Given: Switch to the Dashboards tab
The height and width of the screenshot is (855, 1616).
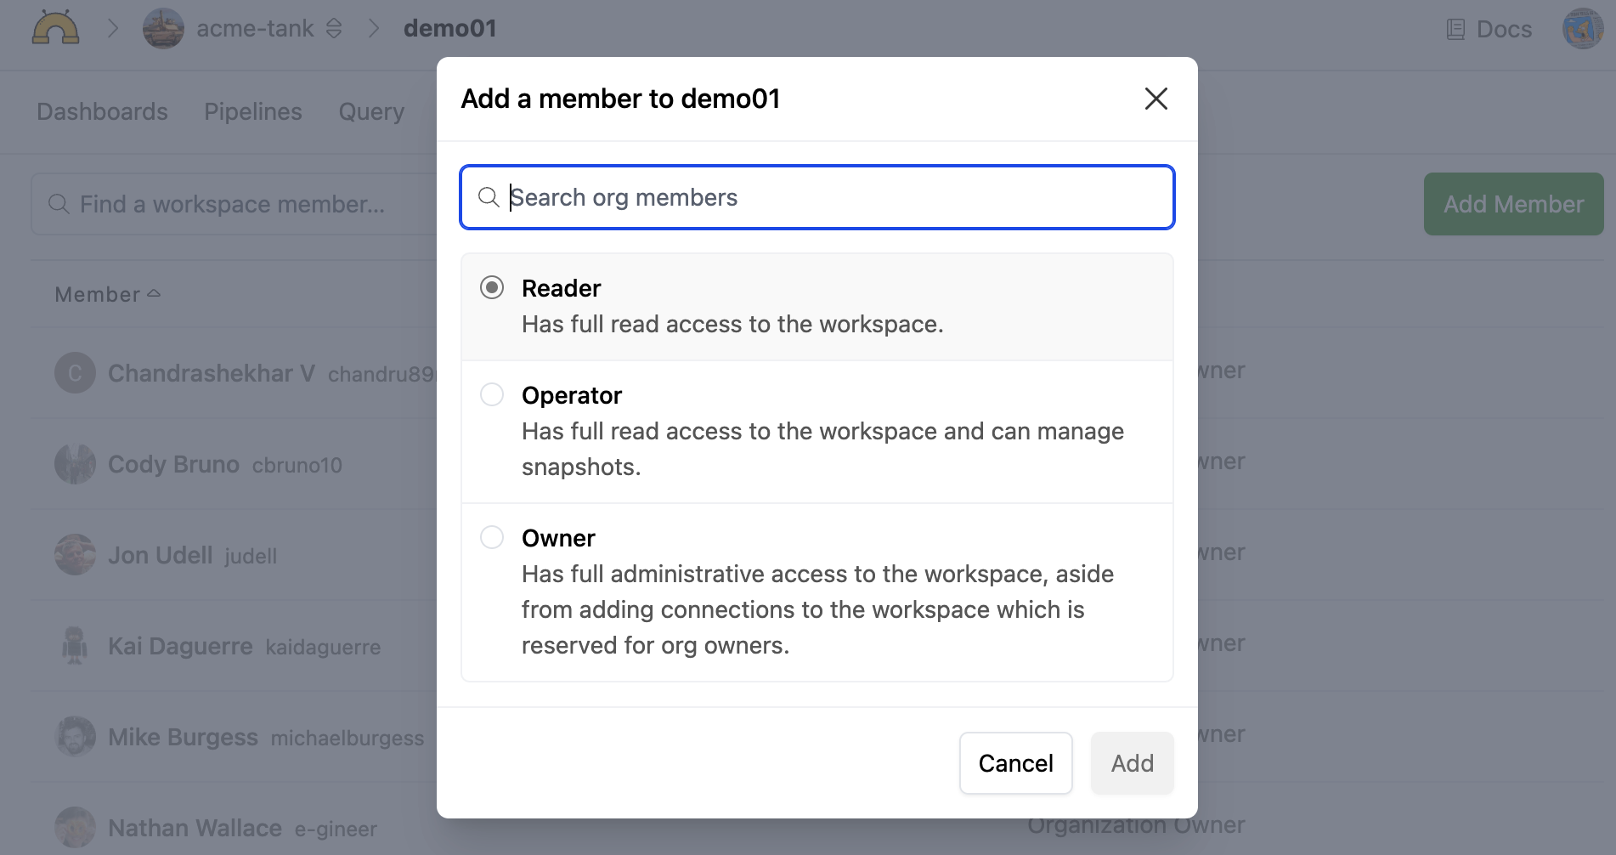Looking at the screenshot, I should point(102,111).
